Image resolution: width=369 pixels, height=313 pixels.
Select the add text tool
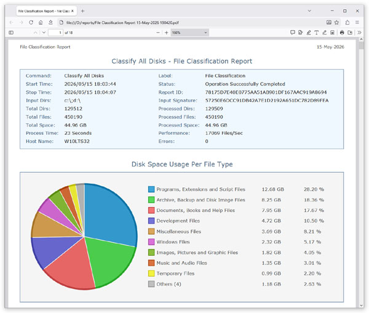point(317,33)
